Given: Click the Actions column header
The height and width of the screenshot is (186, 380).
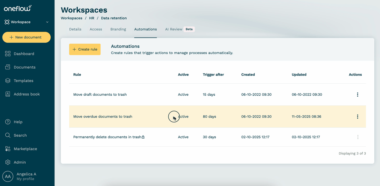Looking at the screenshot, I should pyautogui.click(x=355, y=75).
